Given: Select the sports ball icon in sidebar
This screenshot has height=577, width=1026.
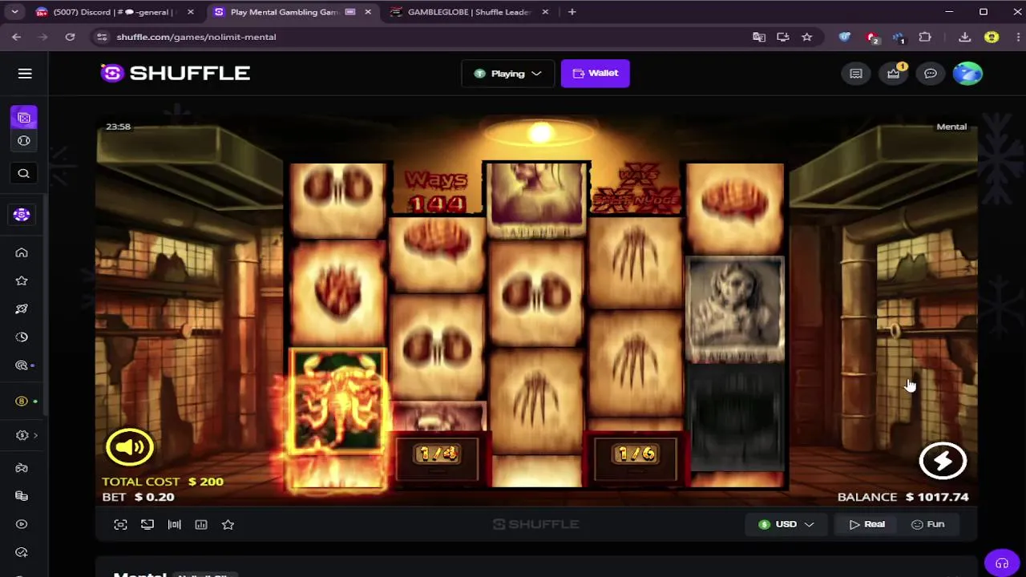Looking at the screenshot, I should [x=24, y=141].
